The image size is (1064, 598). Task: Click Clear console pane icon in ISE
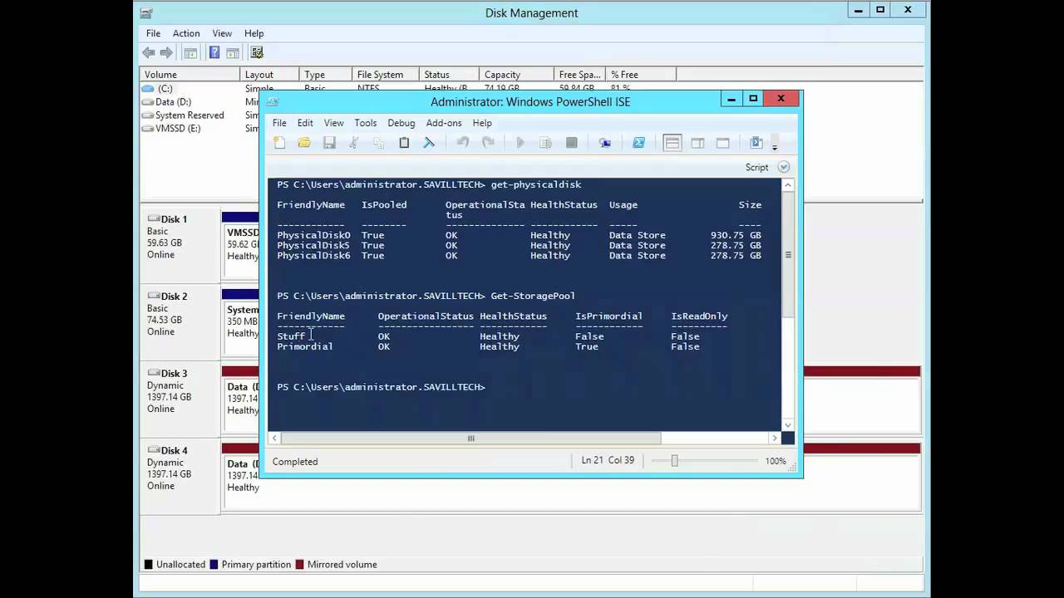click(x=429, y=143)
